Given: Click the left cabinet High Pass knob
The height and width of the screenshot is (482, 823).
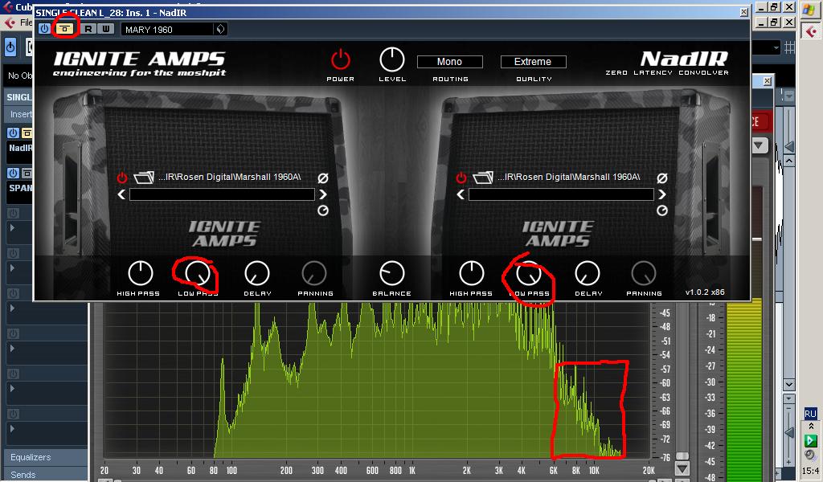Looking at the screenshot, I should tap(140, 273).
